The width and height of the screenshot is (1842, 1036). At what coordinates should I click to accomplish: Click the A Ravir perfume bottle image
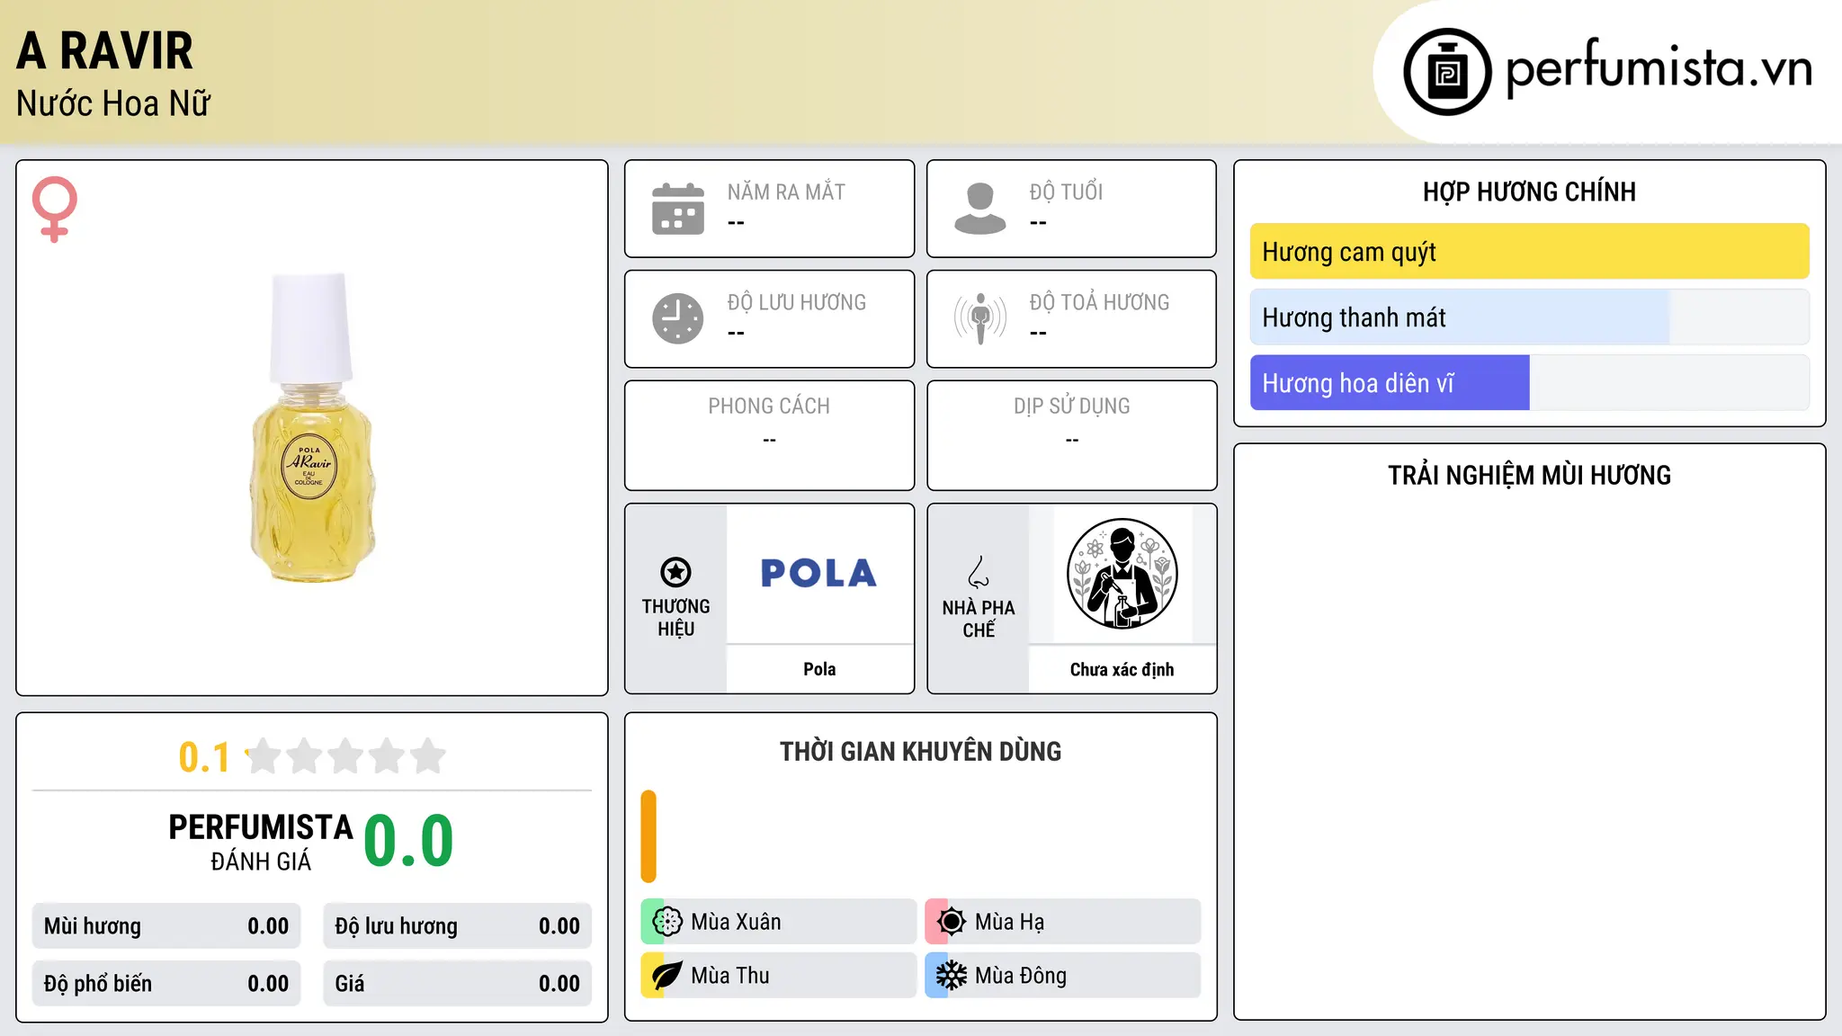312,428
